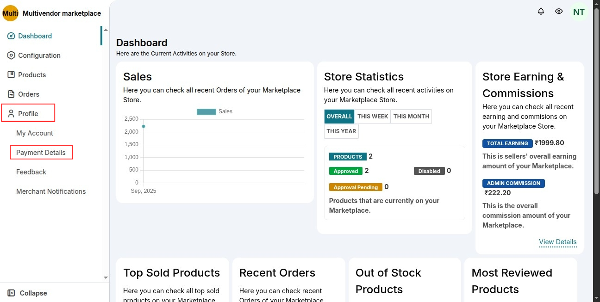Select the OVERALL statistics tab
The image size is (600, 302).
(x=339, y=117)
